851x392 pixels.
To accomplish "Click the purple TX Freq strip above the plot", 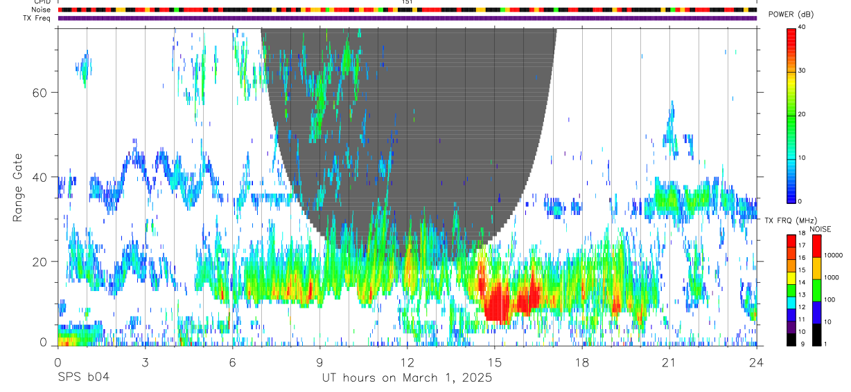I will pos(407,18).
